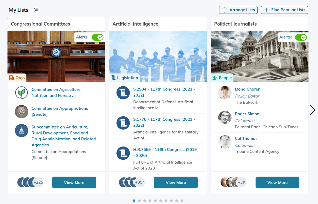The width and height of the screenshot is (318, 204).
Task: Click the 30 lists count badge
Action: 36,10
